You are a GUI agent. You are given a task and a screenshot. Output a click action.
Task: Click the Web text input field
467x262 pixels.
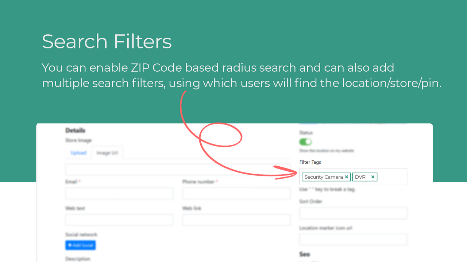(x=119, y=220)
